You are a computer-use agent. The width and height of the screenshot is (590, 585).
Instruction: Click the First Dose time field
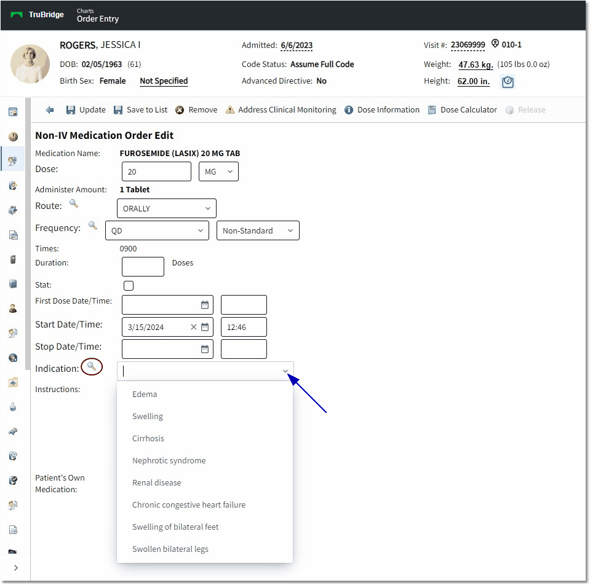[244, 305]
